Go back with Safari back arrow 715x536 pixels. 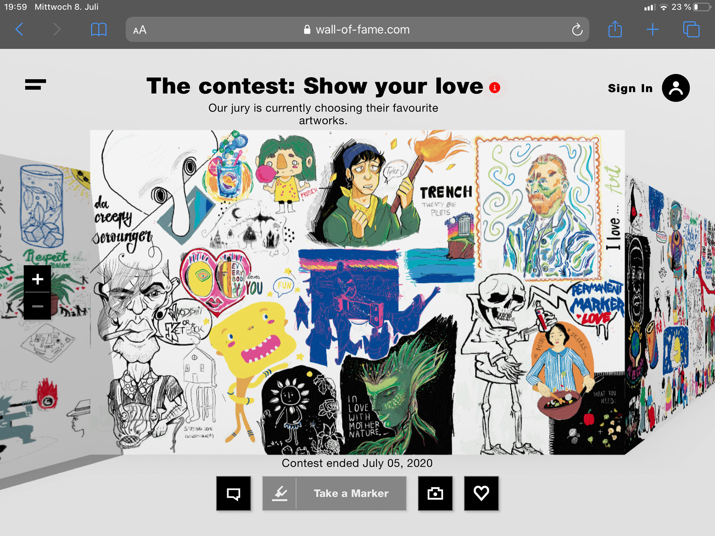tap(19, 29)
